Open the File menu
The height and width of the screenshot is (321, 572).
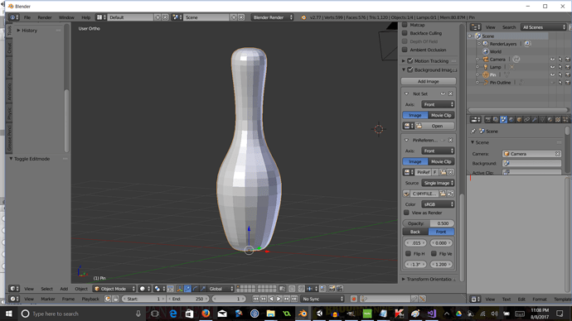27,17
